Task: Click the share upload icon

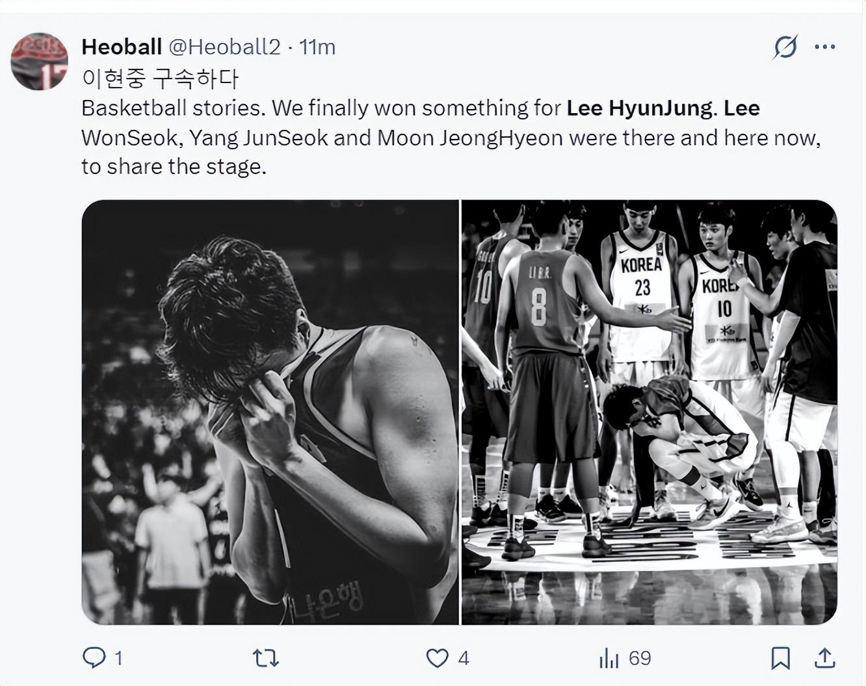Action: (x=824, y=659)
